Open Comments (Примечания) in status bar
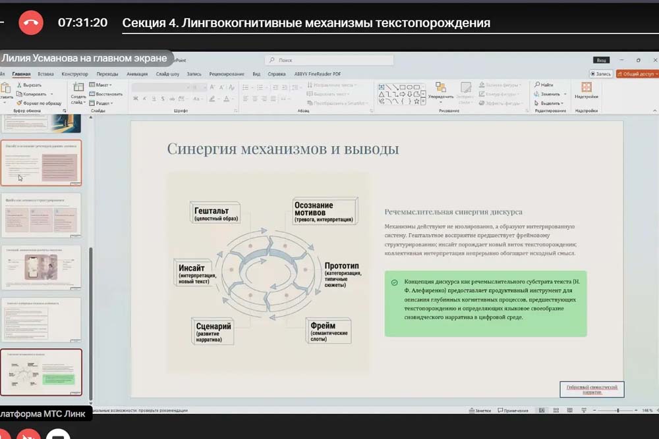659x439 pixels. coord(513,411)
